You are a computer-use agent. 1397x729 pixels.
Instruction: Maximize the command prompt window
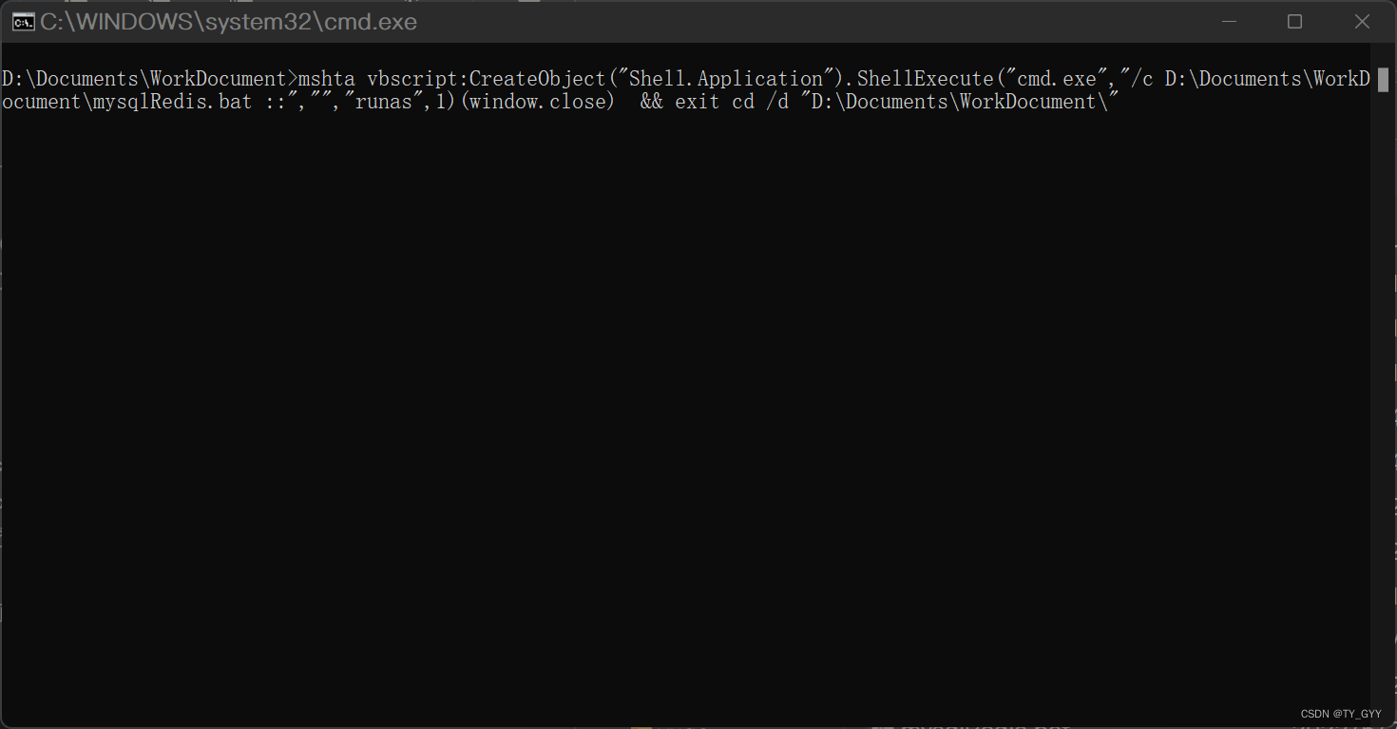1294,22
